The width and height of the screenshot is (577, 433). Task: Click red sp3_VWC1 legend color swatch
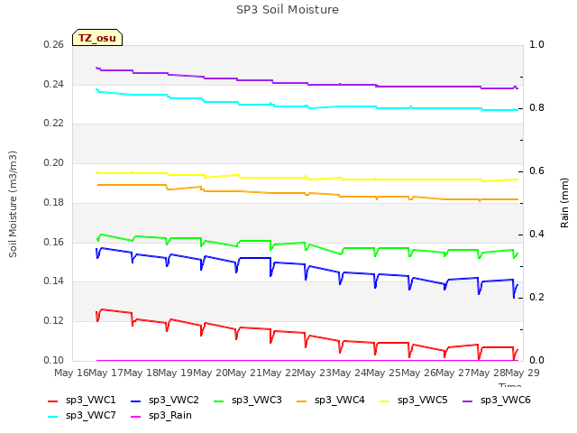[52, 401]
